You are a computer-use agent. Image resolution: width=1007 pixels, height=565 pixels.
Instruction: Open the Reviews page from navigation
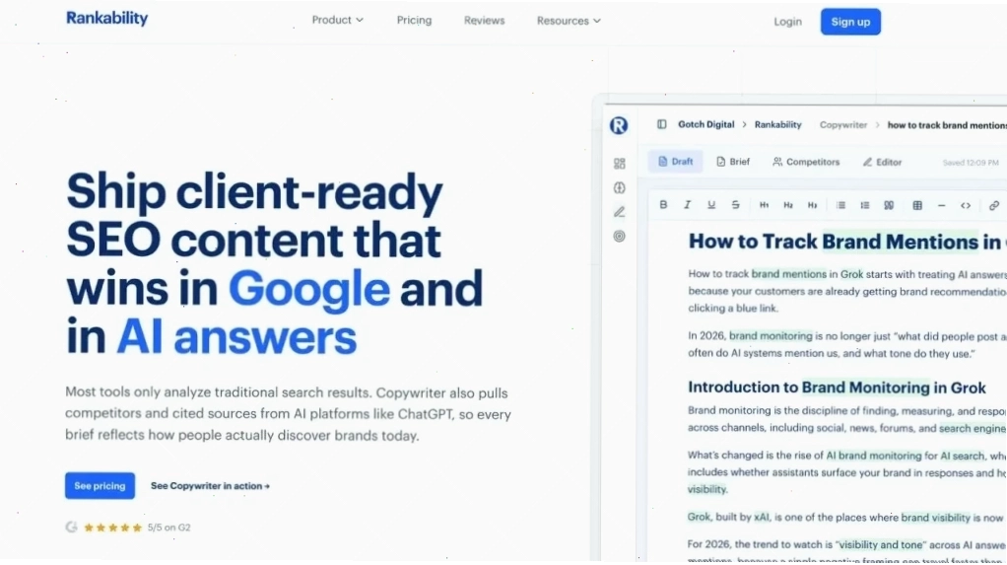(x=484, y=21)
